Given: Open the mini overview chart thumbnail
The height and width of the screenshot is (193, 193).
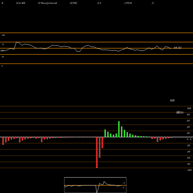Looking at the screenshot, I should point(95,185).
